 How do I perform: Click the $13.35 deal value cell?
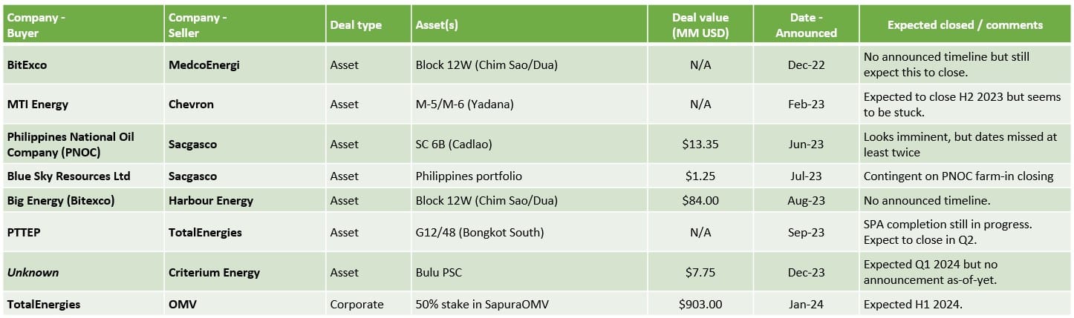tap(700, 145)
